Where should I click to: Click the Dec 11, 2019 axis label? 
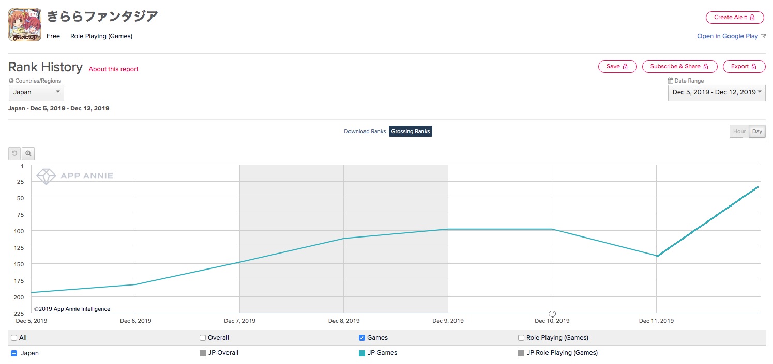pyautogui.click(x=657, y=321)
